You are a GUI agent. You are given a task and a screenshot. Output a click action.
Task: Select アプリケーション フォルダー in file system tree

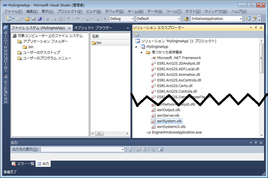pyautogui.click(x=46, y=41)
